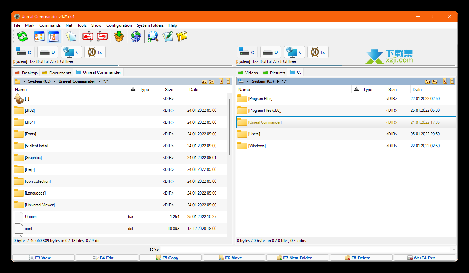Click the F3 View button

[43, 258]
